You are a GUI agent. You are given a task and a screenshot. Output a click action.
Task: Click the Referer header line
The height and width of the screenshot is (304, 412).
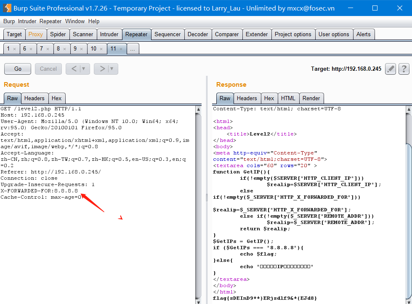[51, 172]
